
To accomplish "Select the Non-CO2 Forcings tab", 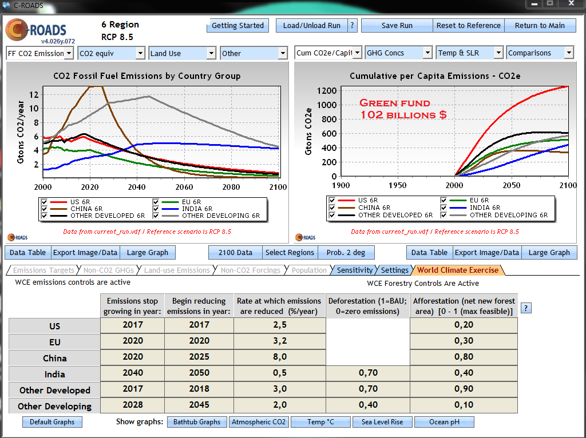I will point(251,270).
